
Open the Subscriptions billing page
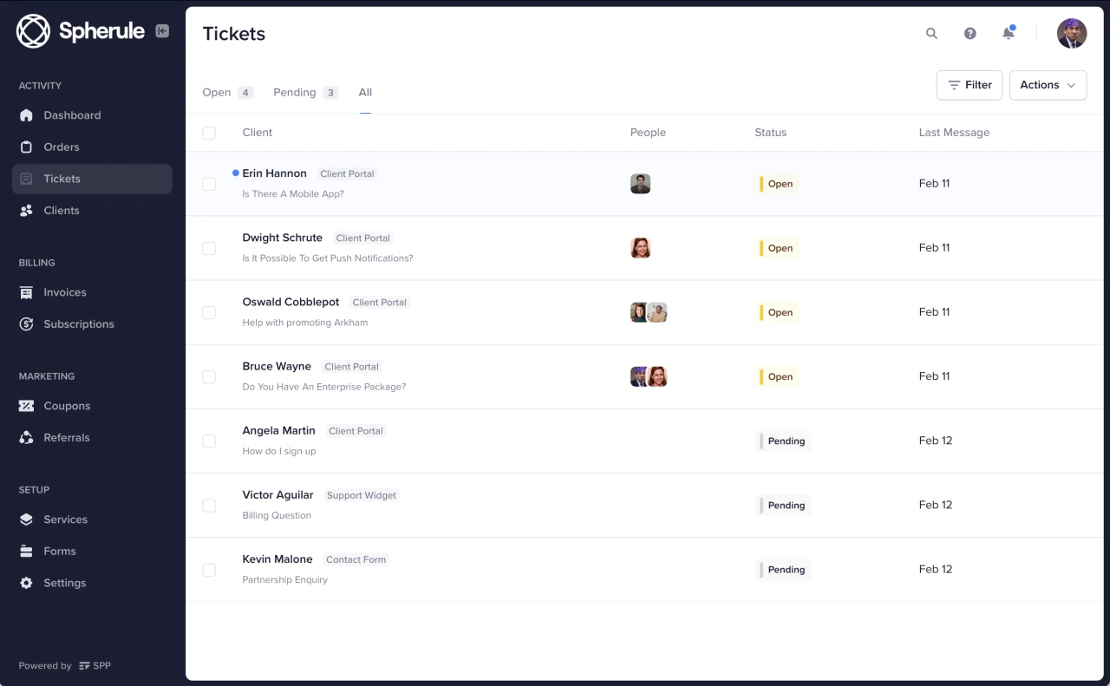[x=79, y=323]
